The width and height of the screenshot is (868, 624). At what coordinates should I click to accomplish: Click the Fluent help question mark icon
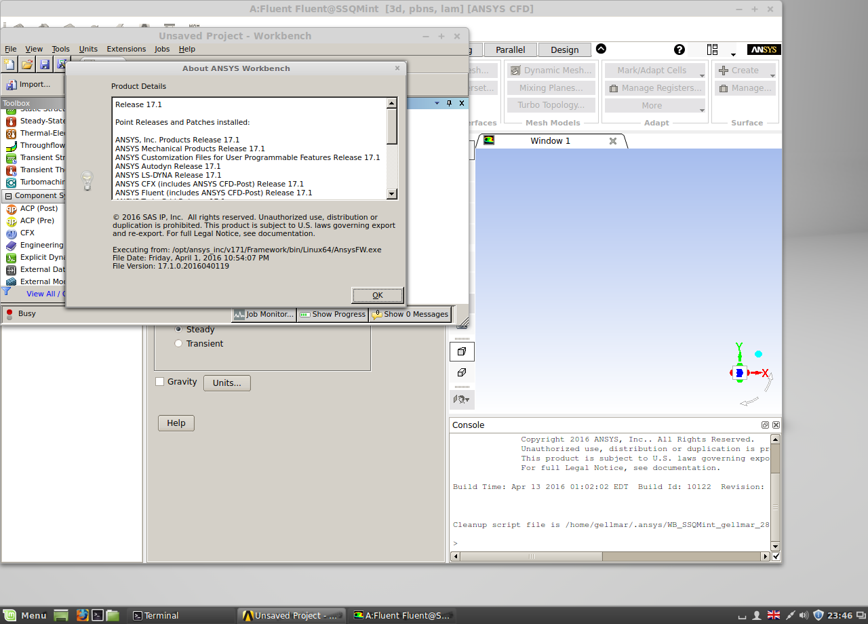tap(679, 50)
